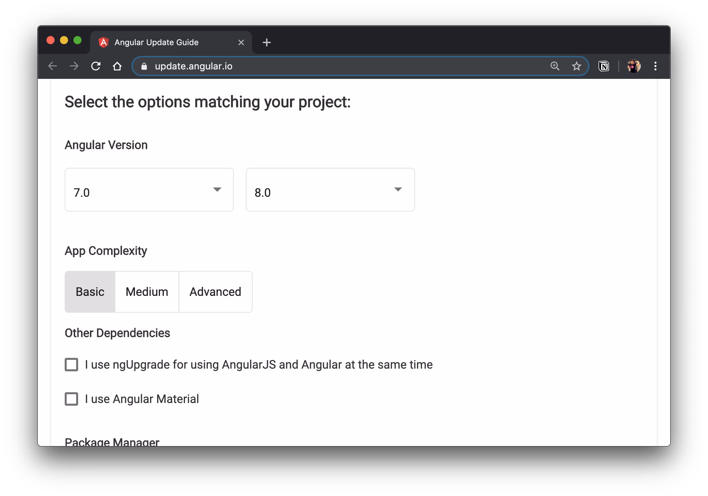Open a new tab with plus button
The image size is (708, 496).
pos(266,42)
